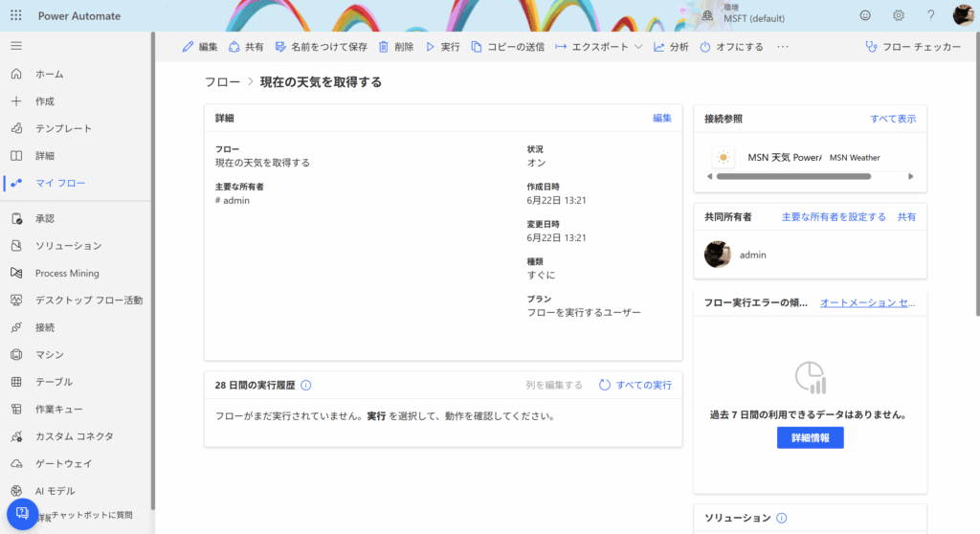Click フローを実行するユーザー plan value
The width and height of the screenshot is (980, 534).
coord(584,313)
